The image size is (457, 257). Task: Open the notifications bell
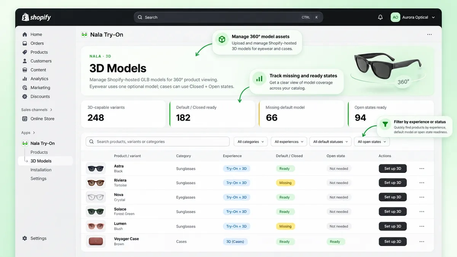click(x=380, y=17)
